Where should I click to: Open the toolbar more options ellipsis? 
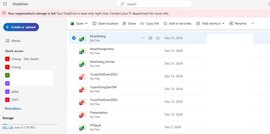[x=253, y=24]
